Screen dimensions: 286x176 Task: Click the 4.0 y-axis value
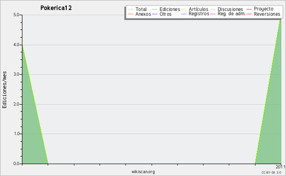point(16,45)
